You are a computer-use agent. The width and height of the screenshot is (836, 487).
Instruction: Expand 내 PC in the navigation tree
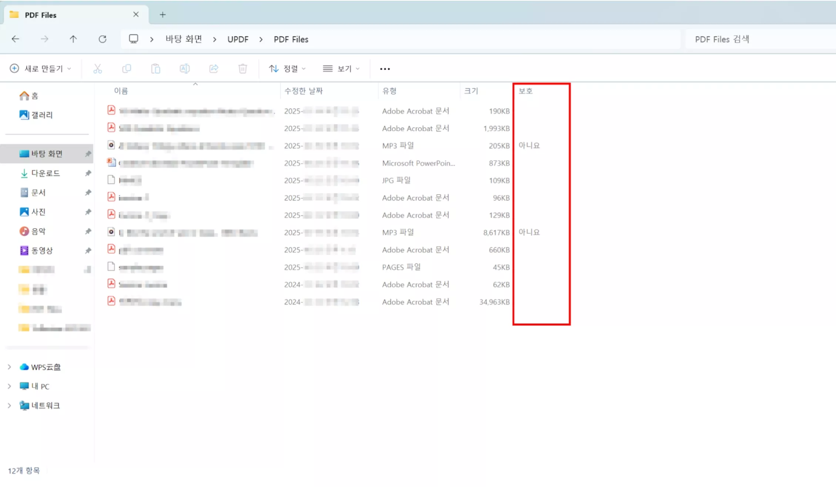(9, 386)
